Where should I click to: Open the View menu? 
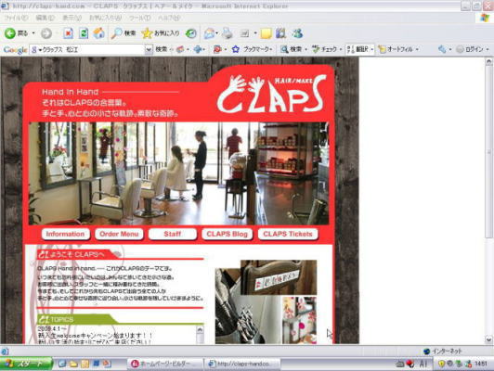(71, 18)
